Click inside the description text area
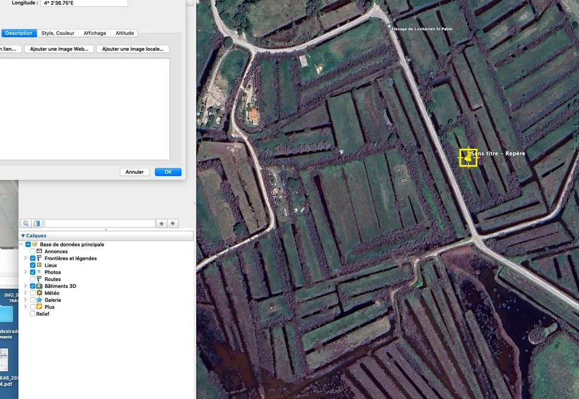The height and width of the screenshot is (399, 579). pyautogui.click(x=84, y=109)
